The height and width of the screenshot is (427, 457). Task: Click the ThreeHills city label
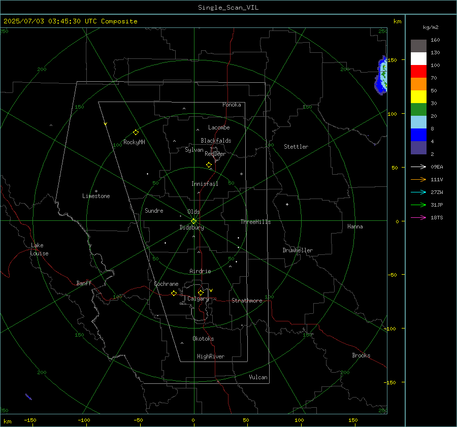[255, 222]
